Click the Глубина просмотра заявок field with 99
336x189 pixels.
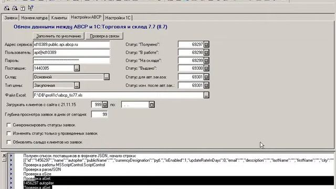[99, 114]
